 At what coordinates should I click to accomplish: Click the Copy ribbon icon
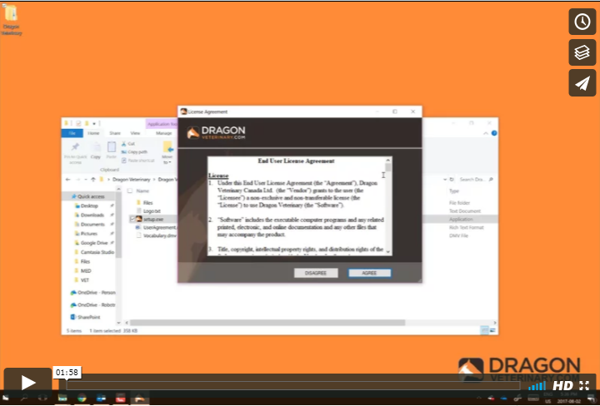[x=96, y=151]
